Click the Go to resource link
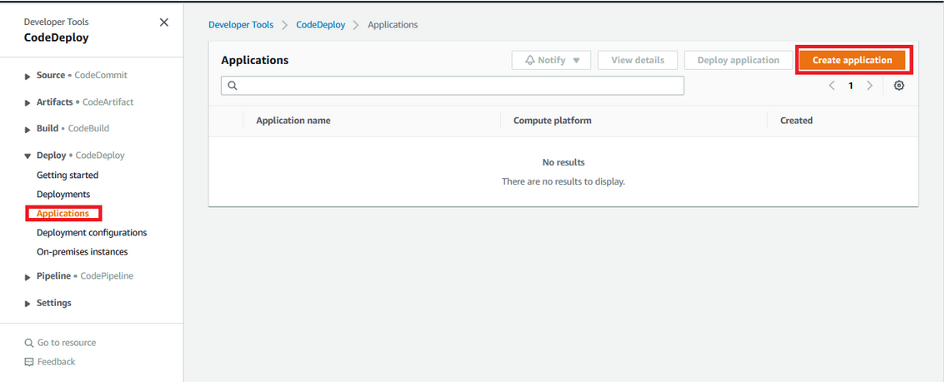Image resolution: width=947 pixels, height=386 pixels. point(67,343)
